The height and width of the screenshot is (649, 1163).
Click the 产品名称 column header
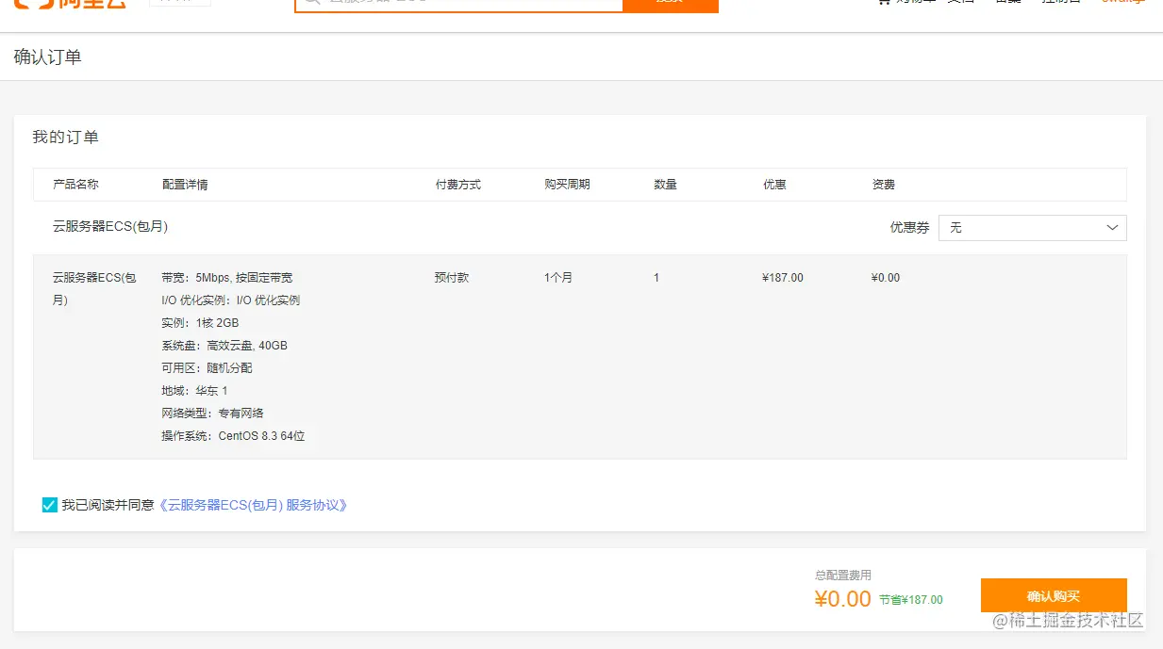pyautogui.click(x=75, y=185)
